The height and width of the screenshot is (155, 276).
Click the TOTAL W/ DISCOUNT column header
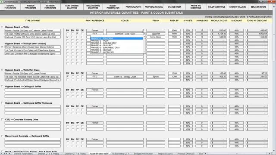pos(257,21)
